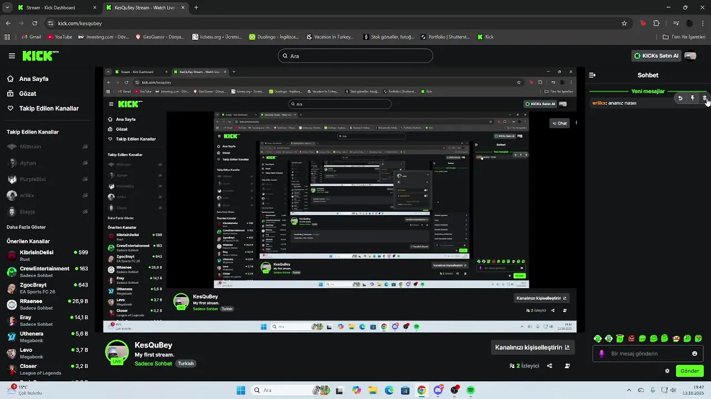Open Discord from the Windows taskbar
The height and width of the screenshot is (399, 711).
pyautogui.click(x=438, y=390)
